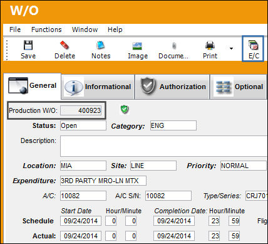This screenshot has width=268, height=244.
Task: Click the Actual completion minute field
Action: (234, 236)
